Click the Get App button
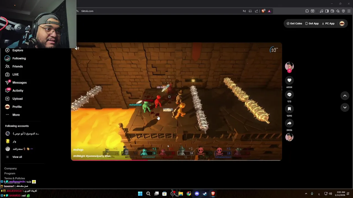The image size is (353, 198). [x=312, y=24]
